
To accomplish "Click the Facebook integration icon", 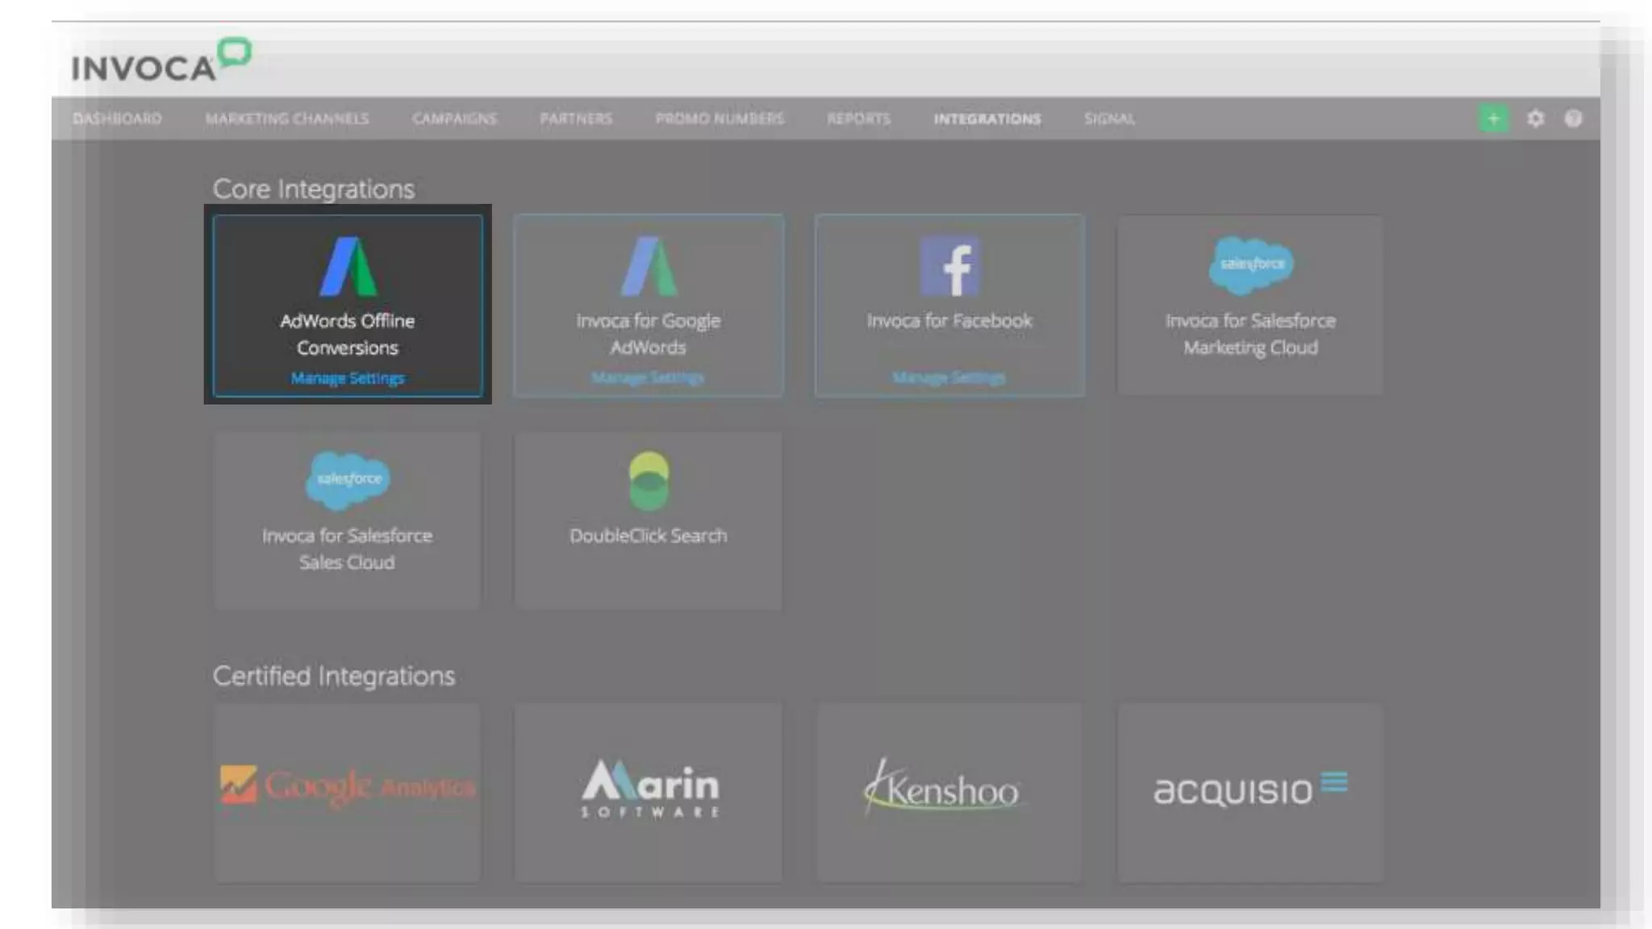I will tap(949, 267).
